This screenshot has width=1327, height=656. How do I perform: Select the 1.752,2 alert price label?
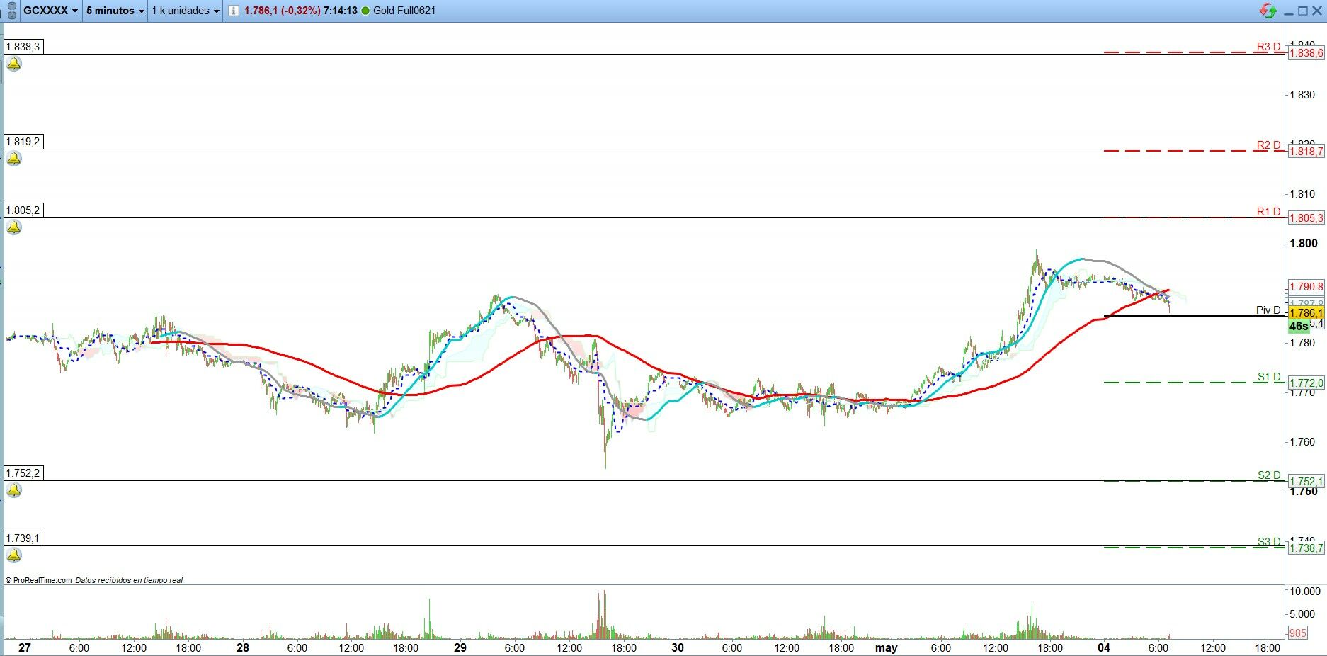coord(23,473)
